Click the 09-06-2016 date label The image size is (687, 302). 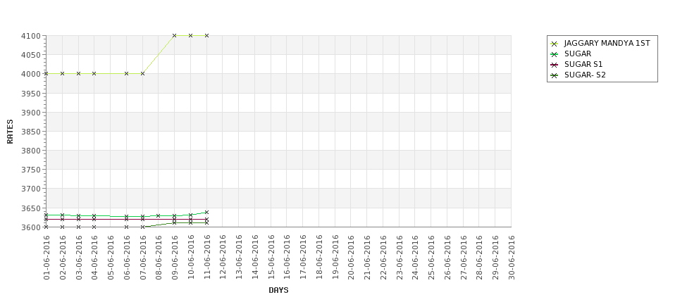tap(175, 258)
